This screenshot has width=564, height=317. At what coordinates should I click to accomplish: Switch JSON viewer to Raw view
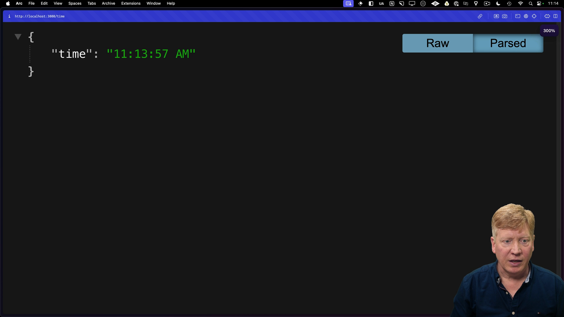click(x=438, y=43)
